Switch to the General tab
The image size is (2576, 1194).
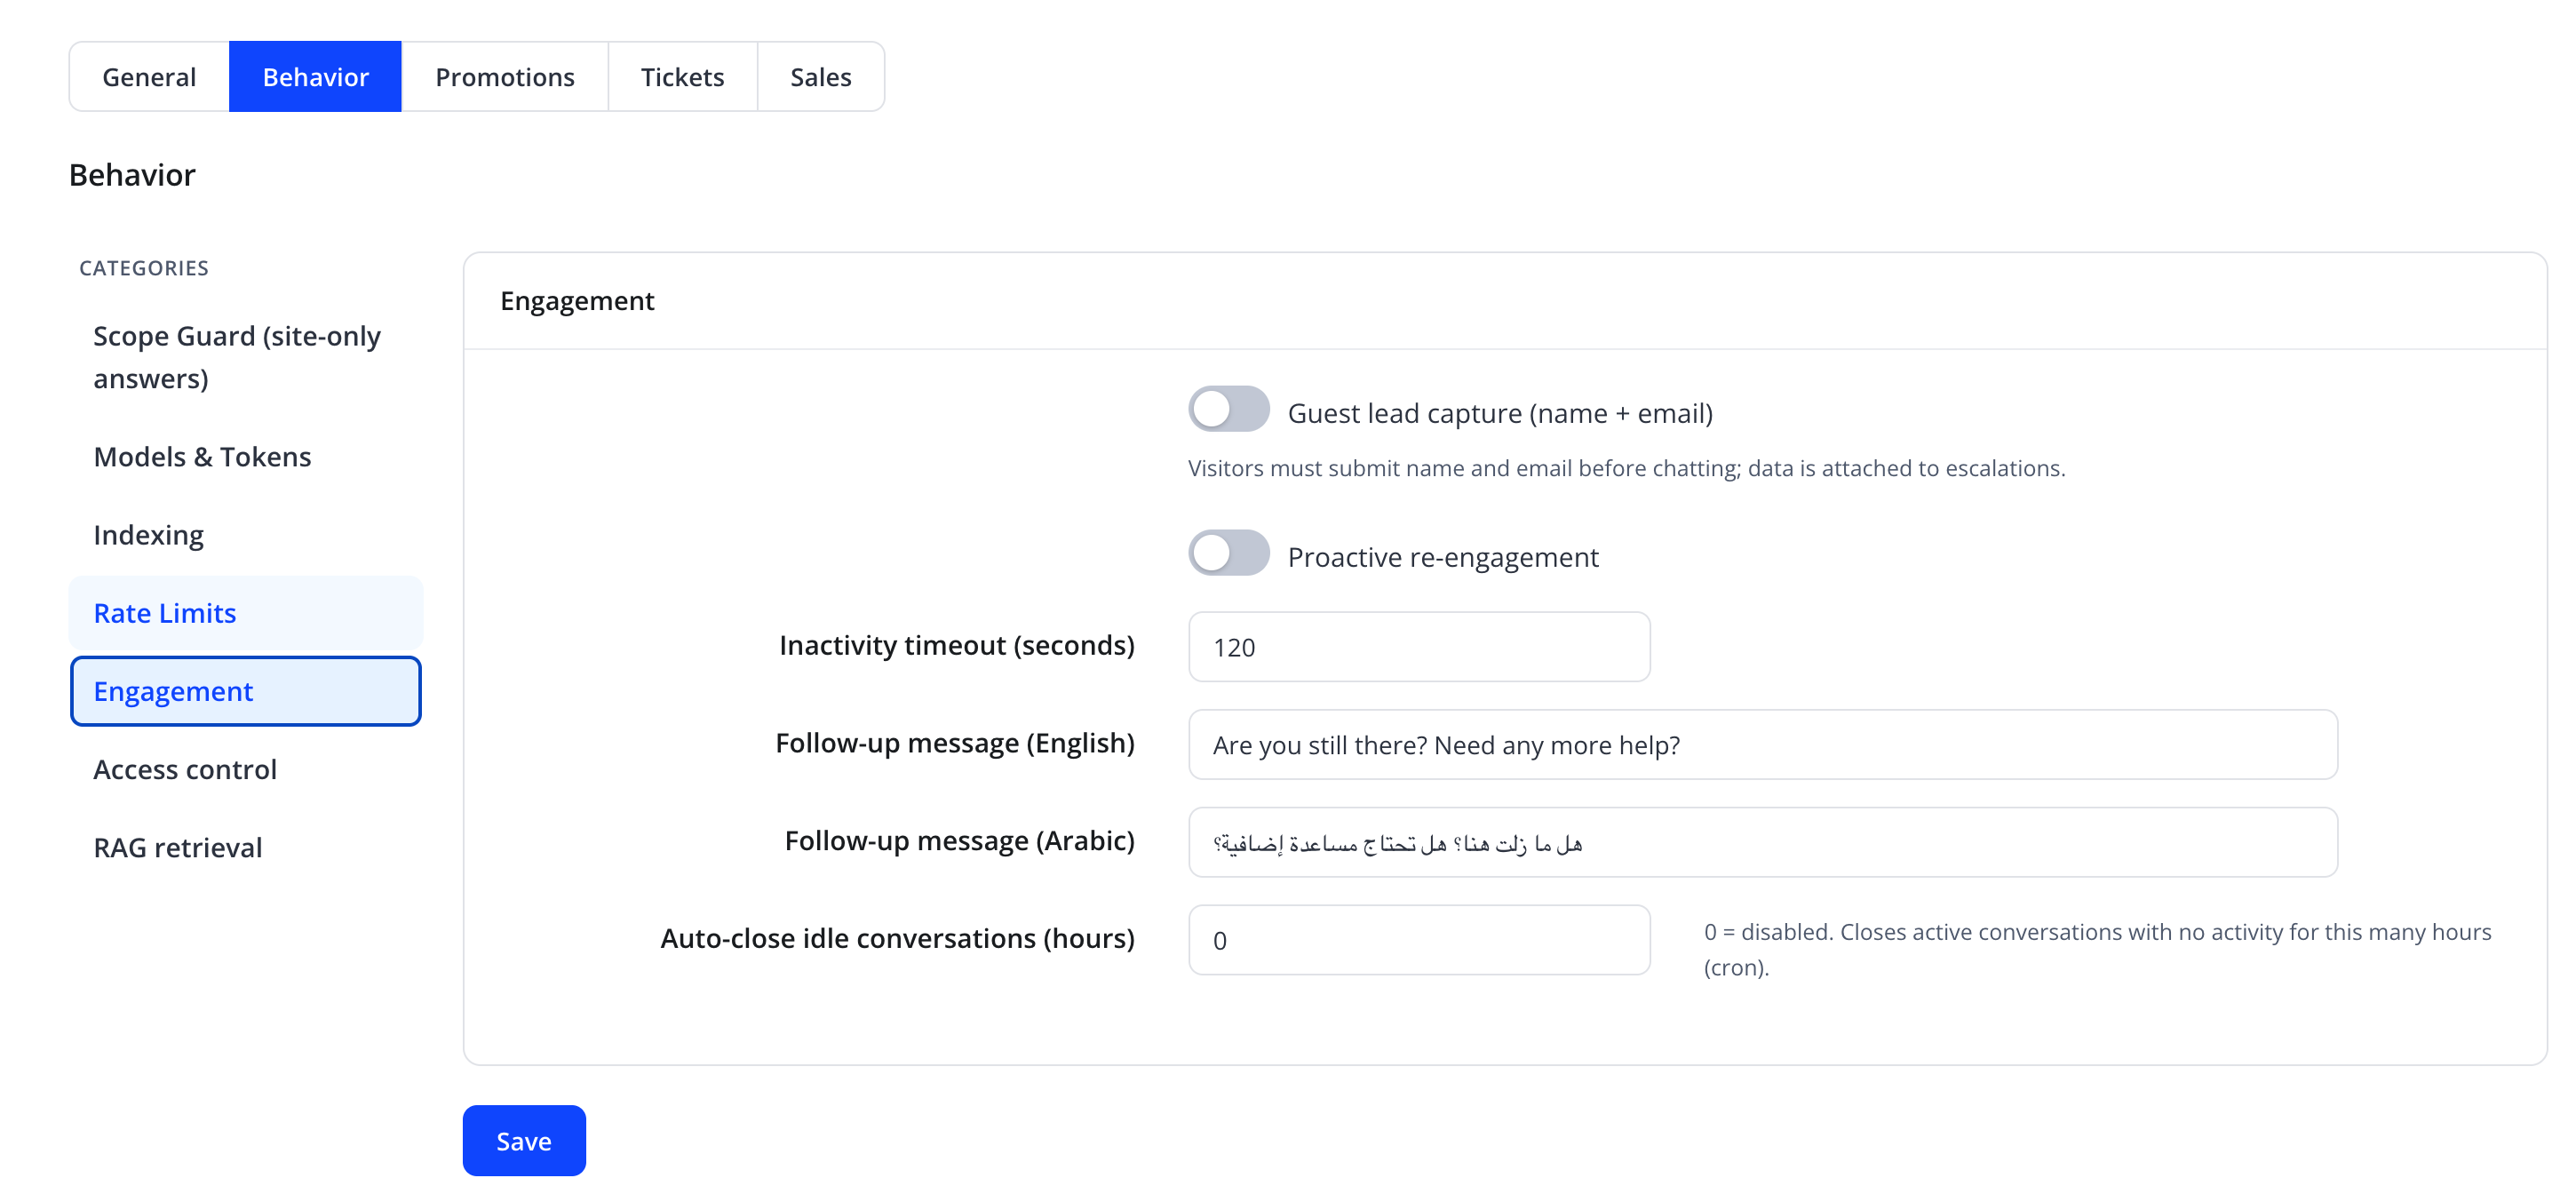point(149,77)
